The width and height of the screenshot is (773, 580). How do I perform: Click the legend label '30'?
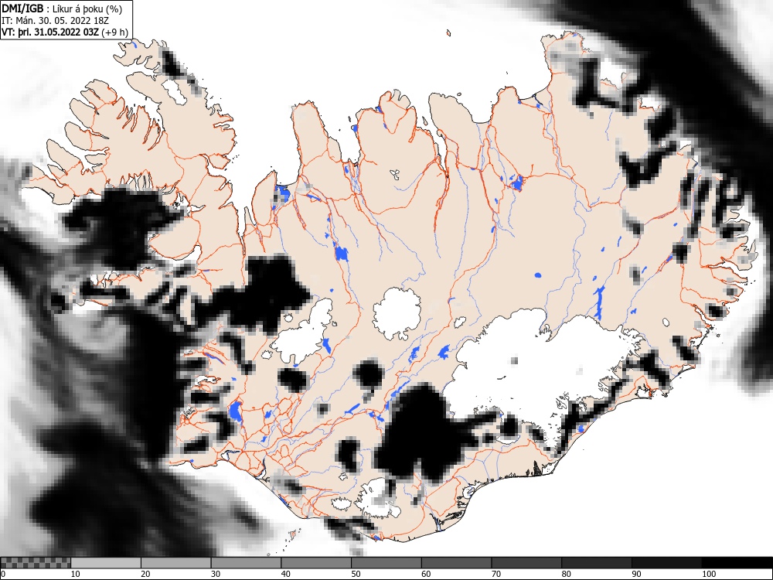pos(216,574)
